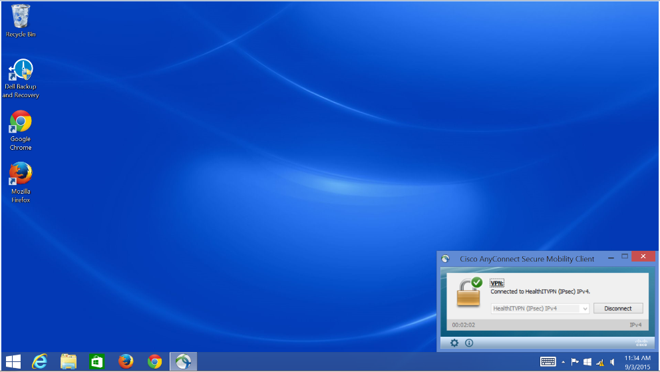The height and width of the screenshot is (372, 660).
Task: Maximize the Cisco AnyConnect window
Action: [625, 256]
